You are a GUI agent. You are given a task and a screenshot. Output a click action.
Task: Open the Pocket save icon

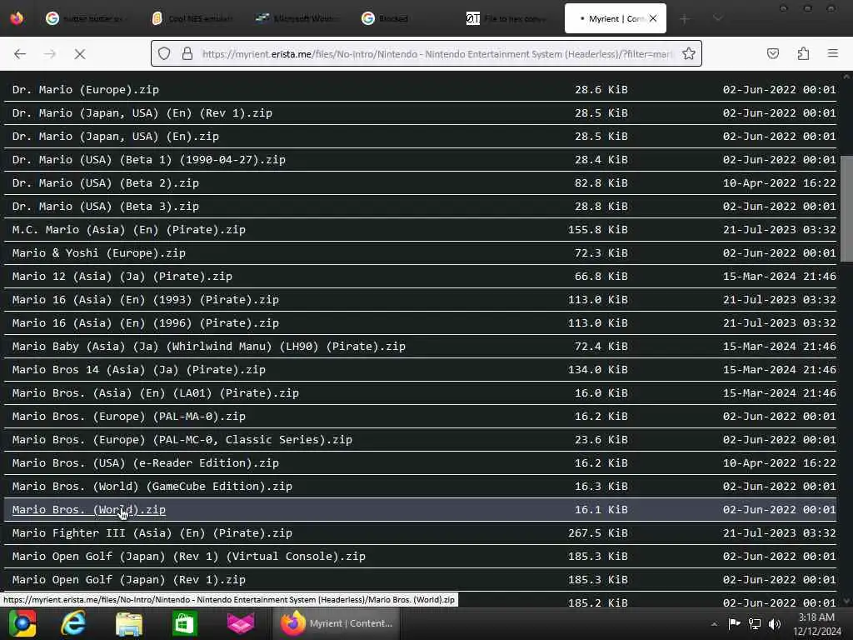click(773, 53)
